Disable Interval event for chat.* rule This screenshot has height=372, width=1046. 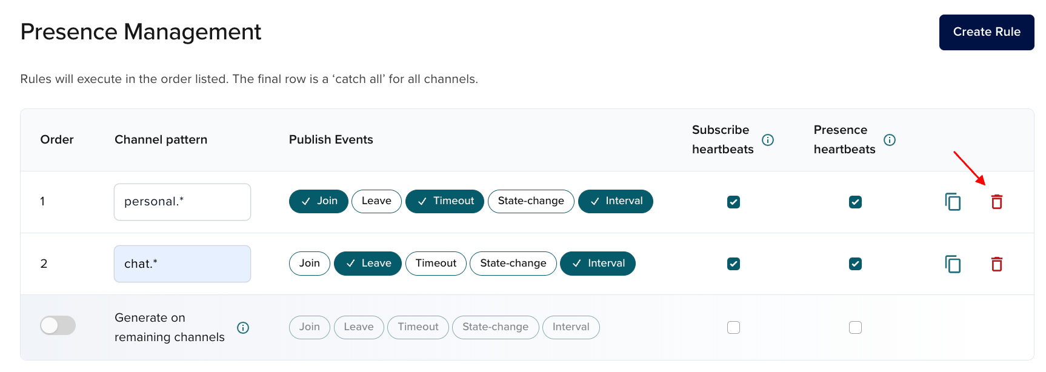point(598,264)
